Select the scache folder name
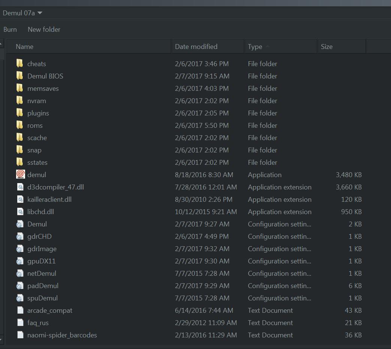This screenshot has height=349, width=391. coord(37,138)
